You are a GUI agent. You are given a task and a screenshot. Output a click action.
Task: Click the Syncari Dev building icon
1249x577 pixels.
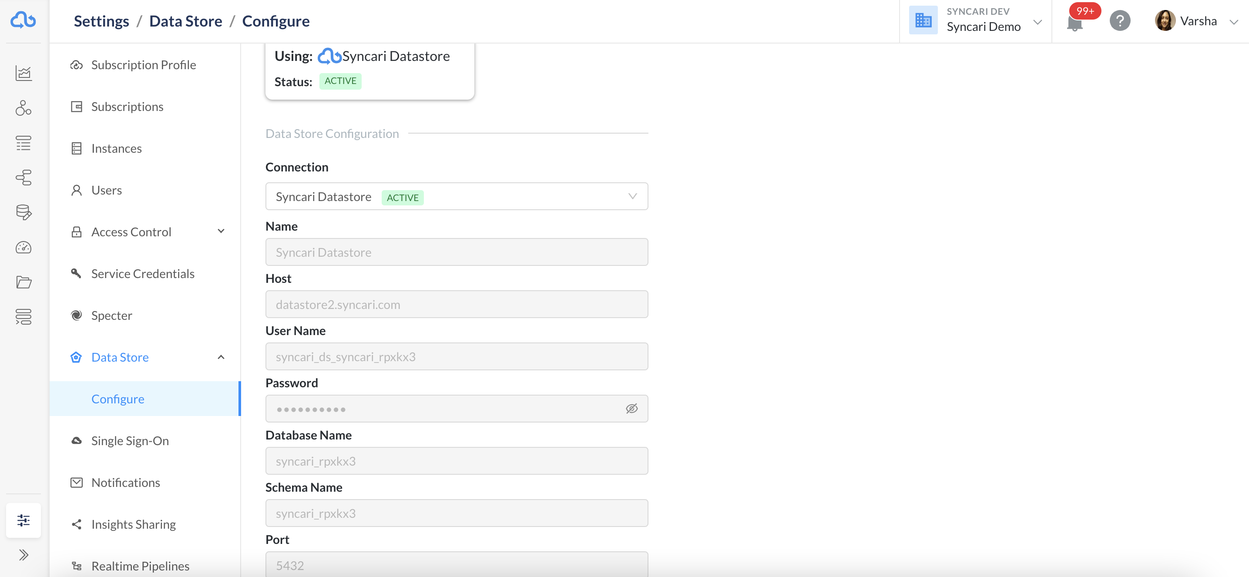coord(923,20)
